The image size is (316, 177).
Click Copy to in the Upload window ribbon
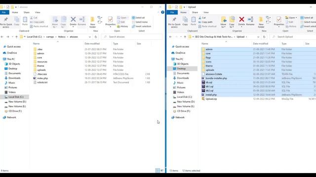pos(232,22)
